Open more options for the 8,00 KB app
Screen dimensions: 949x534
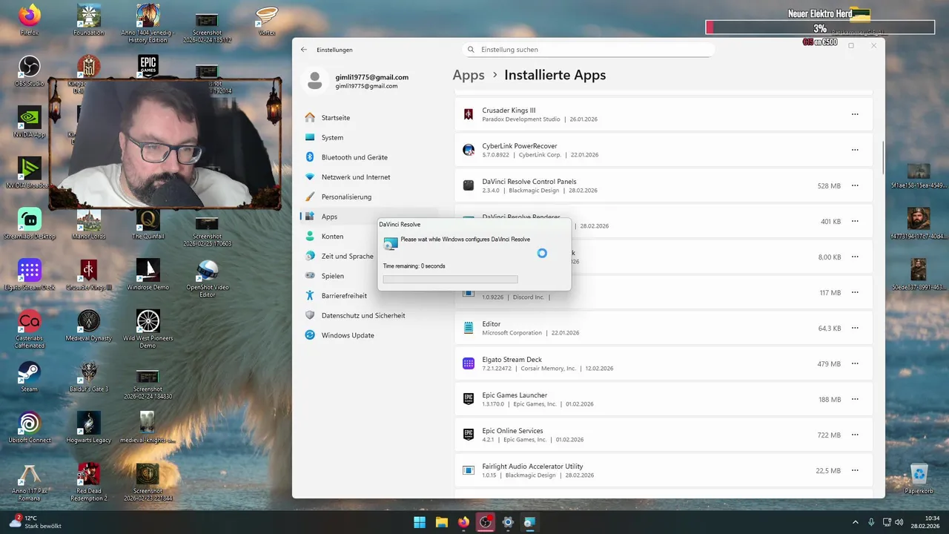click(x=855, y=257)
